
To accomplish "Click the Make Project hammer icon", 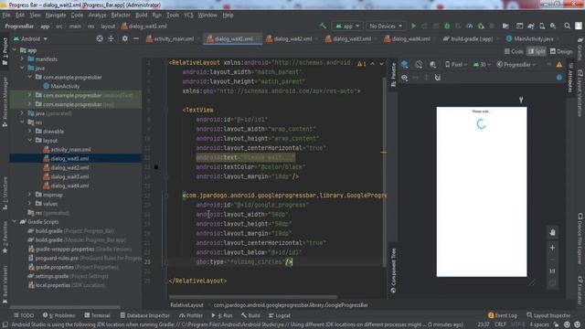I will [323, 27].
